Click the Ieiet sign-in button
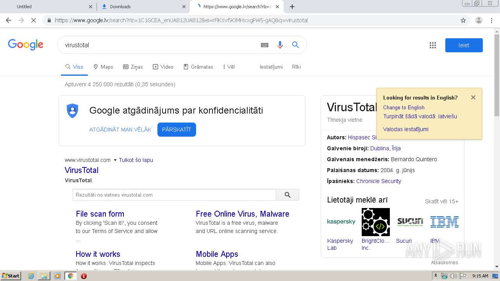The image size is (500, 281). click(464, 45)
